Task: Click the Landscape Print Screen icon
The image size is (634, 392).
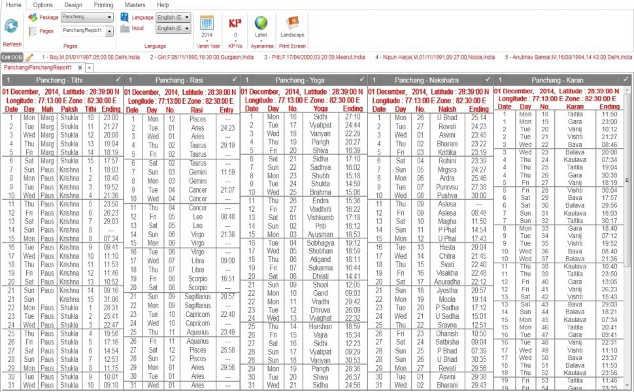Action: click(x=292, y=23)
